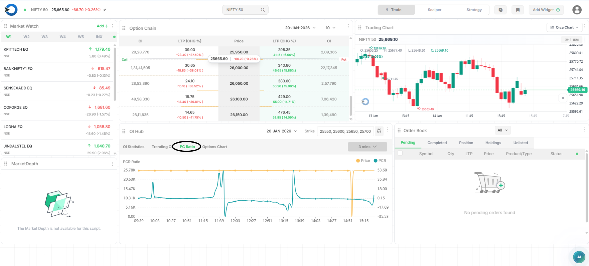This screenshot has height=266, width=589.
Task: Click the layout copy icon beside bookmark
Action: click(x=500, y=10)
